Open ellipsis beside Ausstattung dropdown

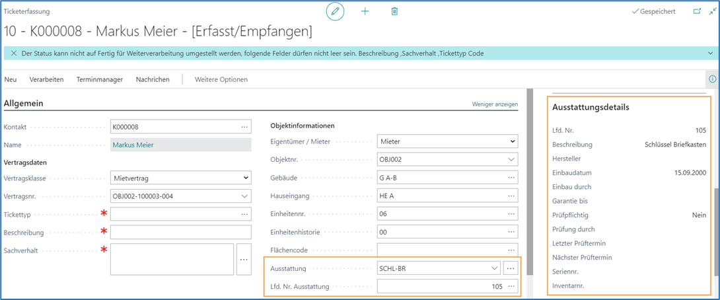pos(510,268)
